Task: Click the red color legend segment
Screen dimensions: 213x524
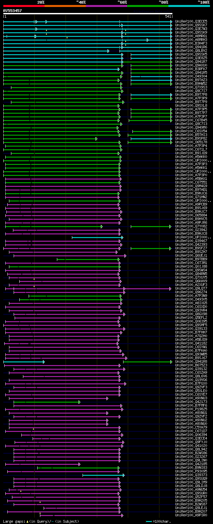Action: tap(24, 6)
